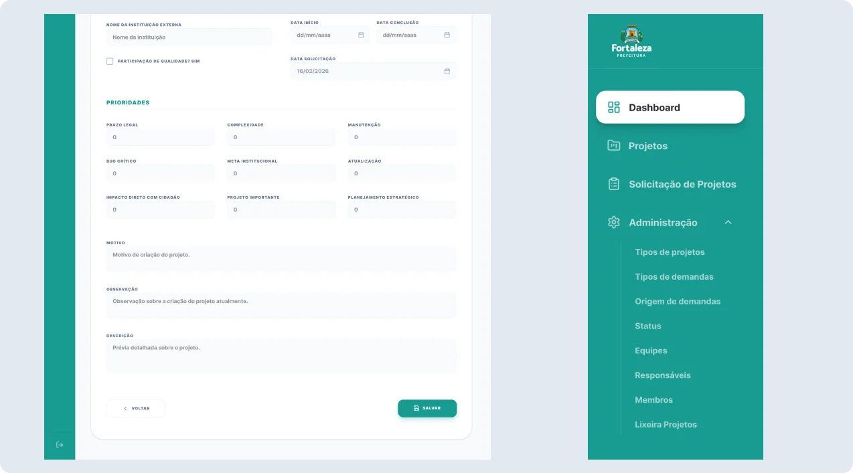Click into the Observação text area
The height and width of the screenshot is (473, 853).
click(x=281, y=305)
